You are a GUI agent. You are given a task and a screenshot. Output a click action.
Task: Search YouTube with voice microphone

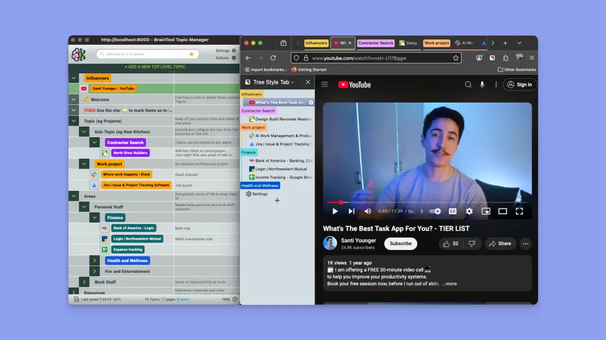482,84
